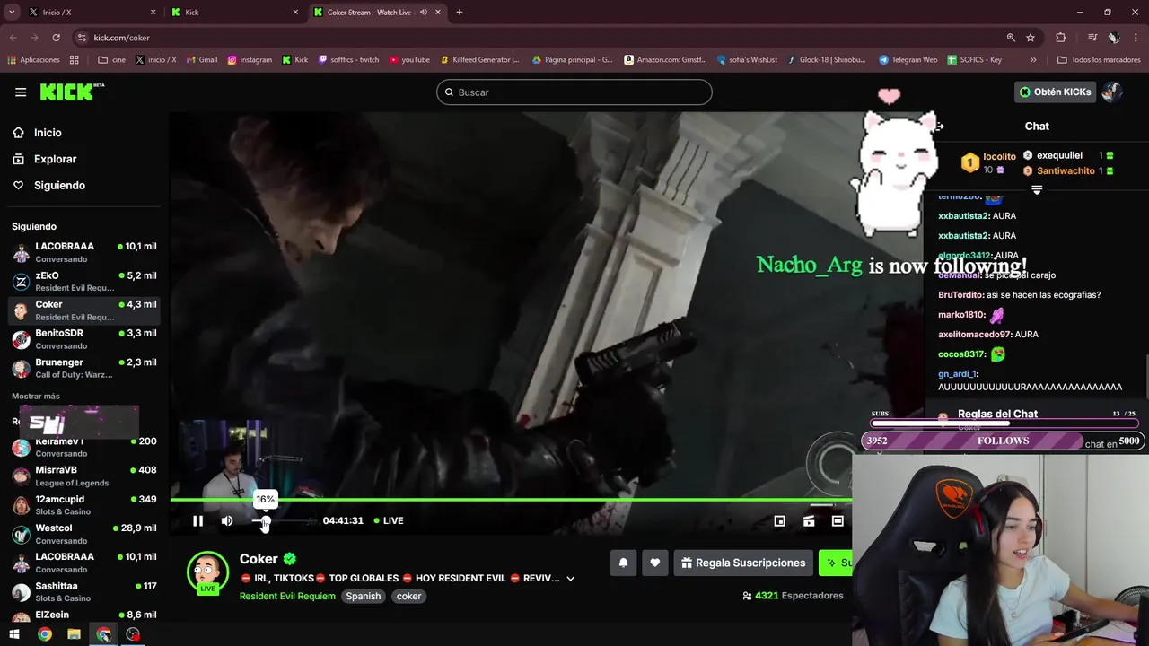Image resolution: width=1149 pixels, height=646 pixels.
Task: Open the instagram bookmark
Action: (250, 60)
